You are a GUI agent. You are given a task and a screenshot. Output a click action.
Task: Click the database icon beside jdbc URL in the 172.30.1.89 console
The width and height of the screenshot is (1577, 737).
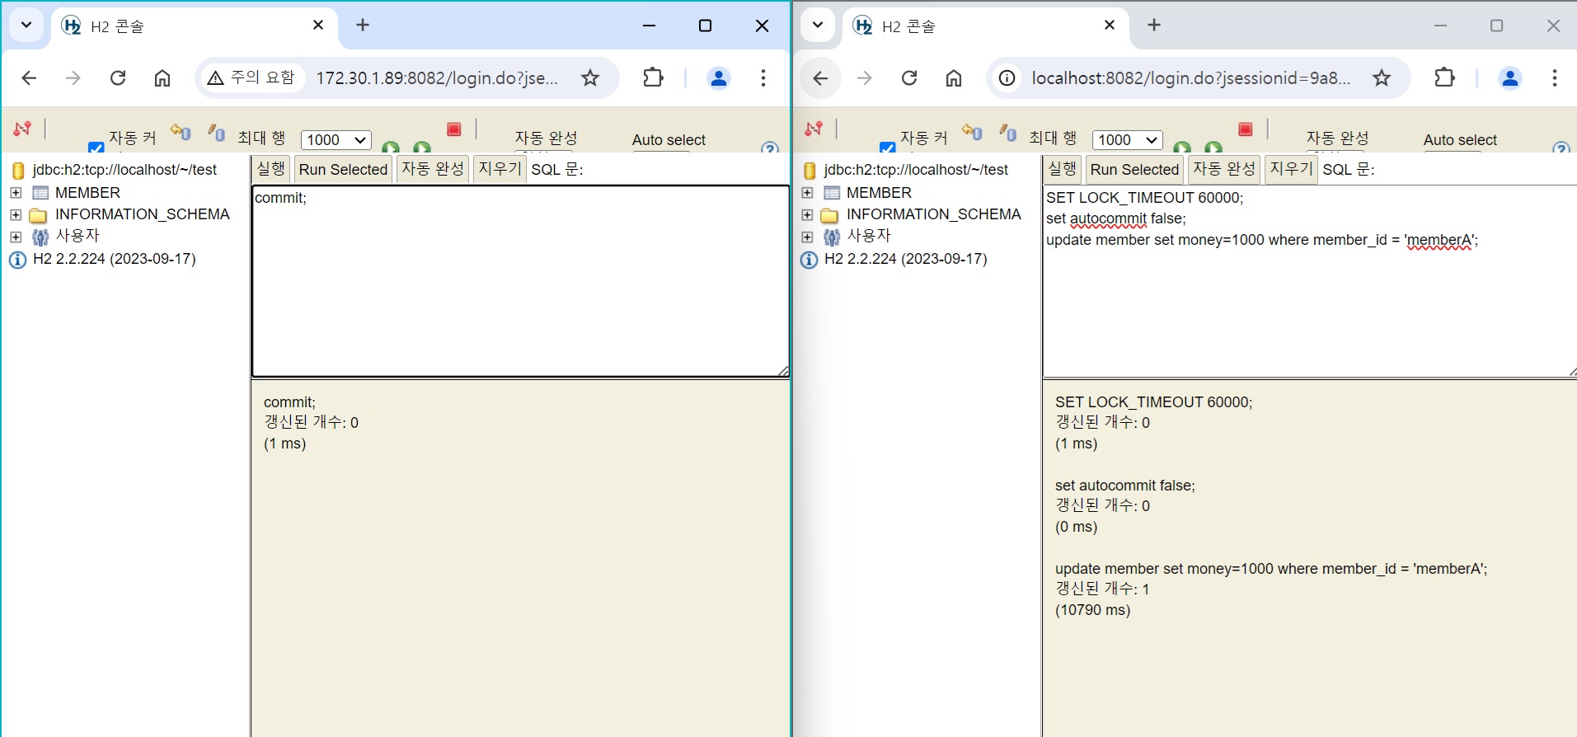(18, 171)
